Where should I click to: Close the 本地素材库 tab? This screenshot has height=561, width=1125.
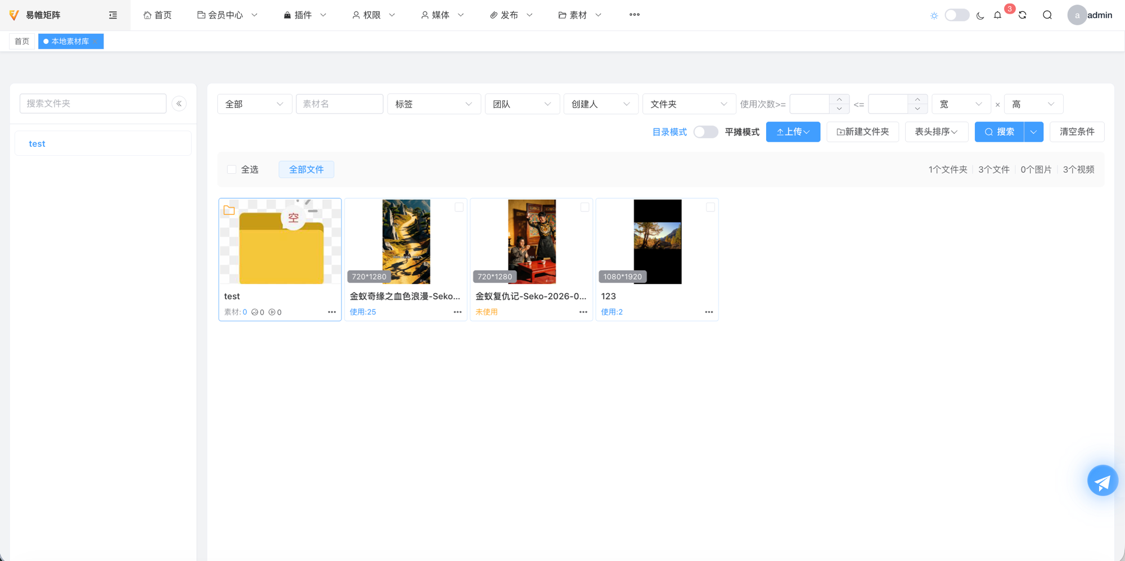click(96, 42)
